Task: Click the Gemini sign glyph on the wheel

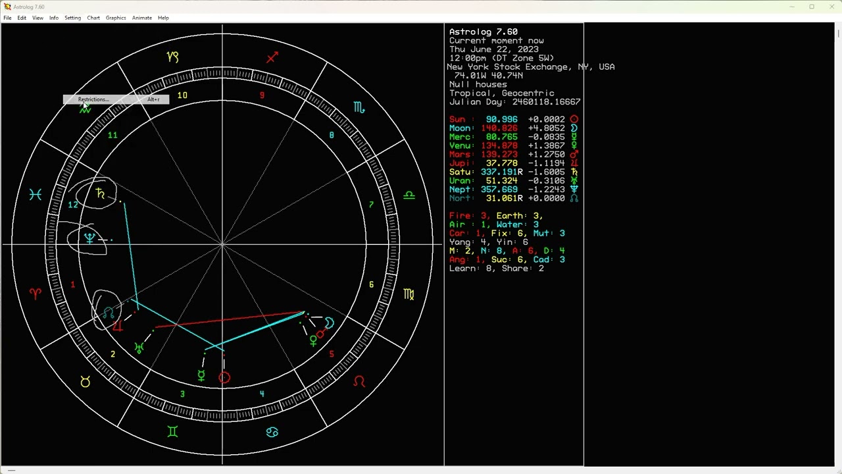Action: [x=172, y=432]
